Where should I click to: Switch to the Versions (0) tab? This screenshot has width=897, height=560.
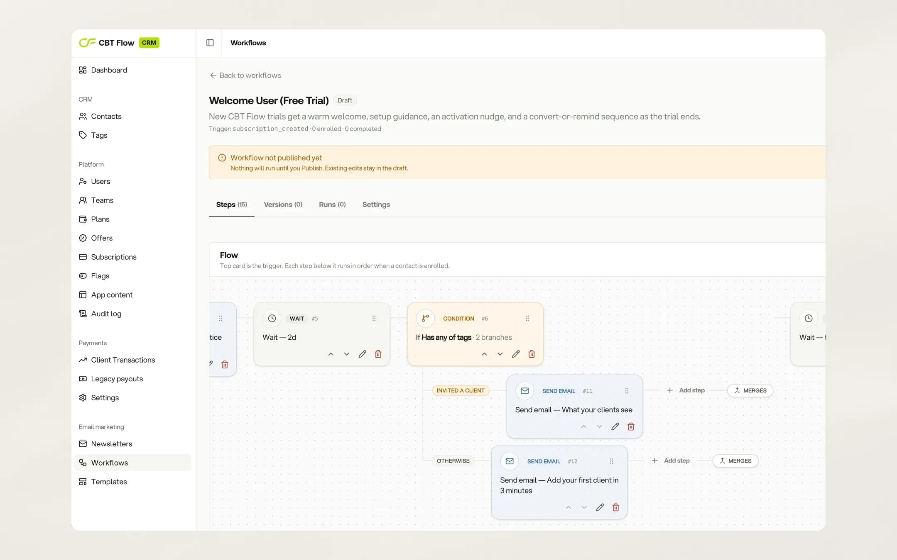point(283,205)
